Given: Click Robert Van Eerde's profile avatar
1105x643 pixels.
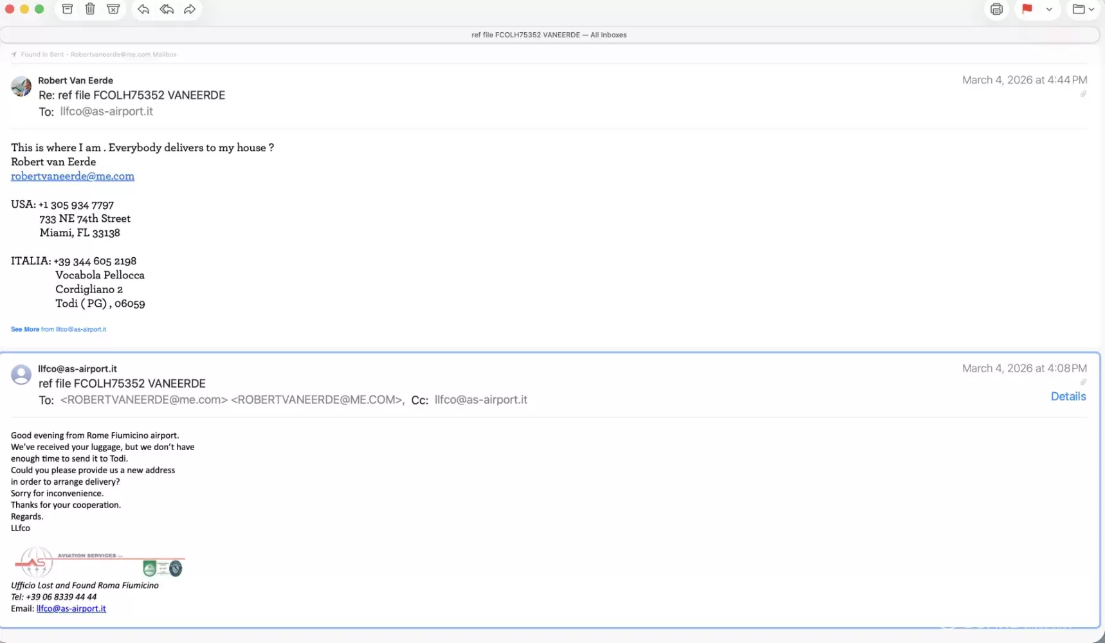Looking at the screenshot, I should (21, 86).
